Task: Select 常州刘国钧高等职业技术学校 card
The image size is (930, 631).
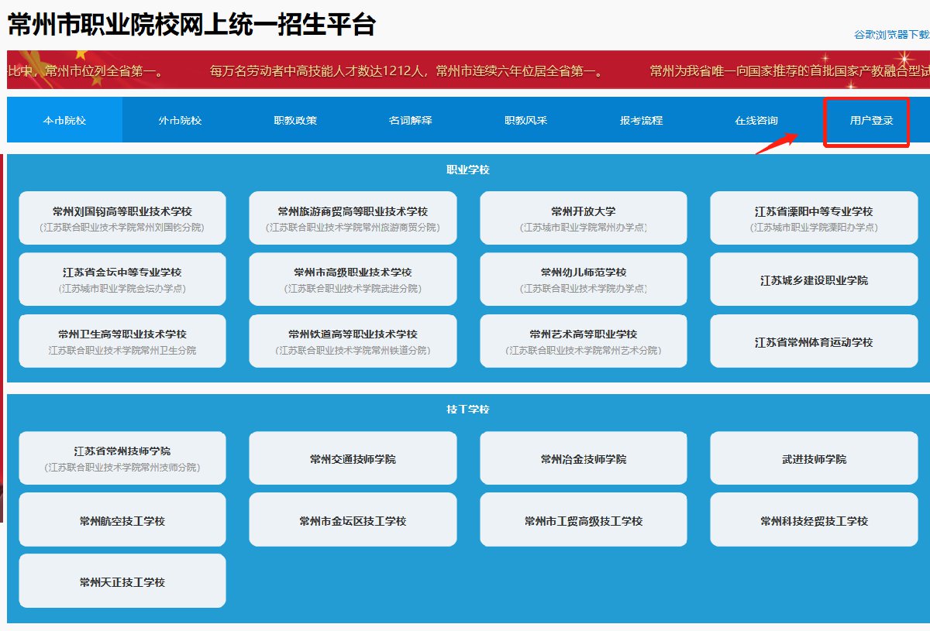Action: pyautogui.click(x=122, y=218)
